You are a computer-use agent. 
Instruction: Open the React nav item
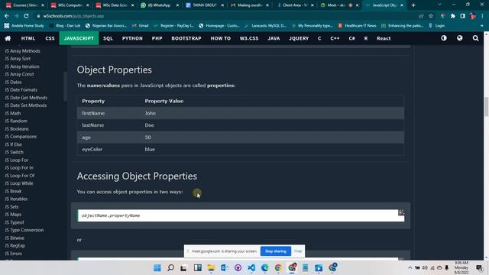pyautogui.click(x=384, y=38)
